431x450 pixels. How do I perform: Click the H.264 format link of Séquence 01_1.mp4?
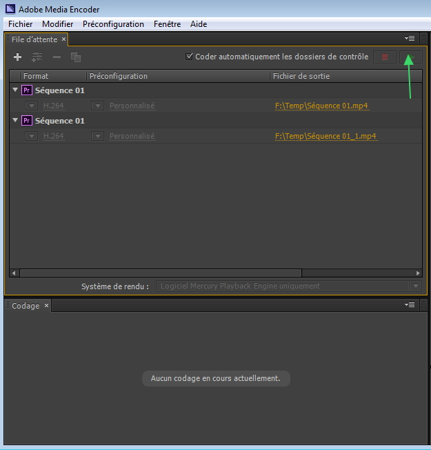[x=54, y=136]
